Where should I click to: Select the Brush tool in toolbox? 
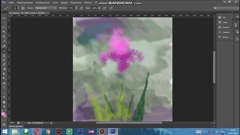4,51
